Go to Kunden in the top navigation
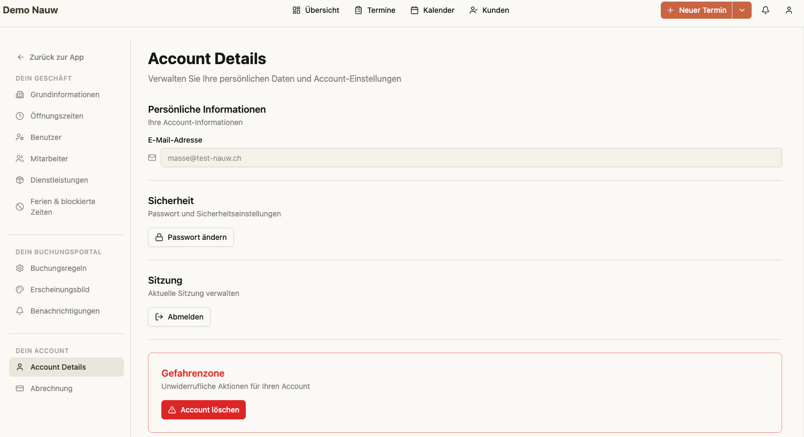Image resolution: width=804 pixels, height=437 pixels. [x=489, y=10]
